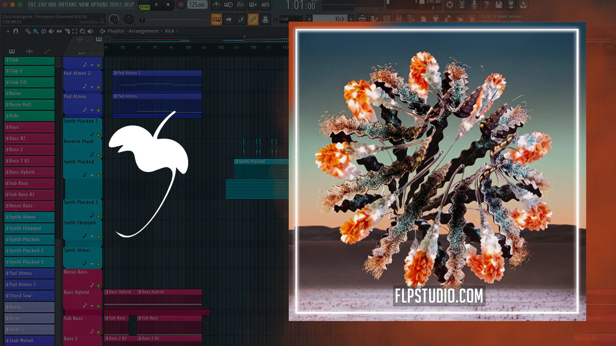
Task: Select the playlist Select tool
Action: pos(75,31)
